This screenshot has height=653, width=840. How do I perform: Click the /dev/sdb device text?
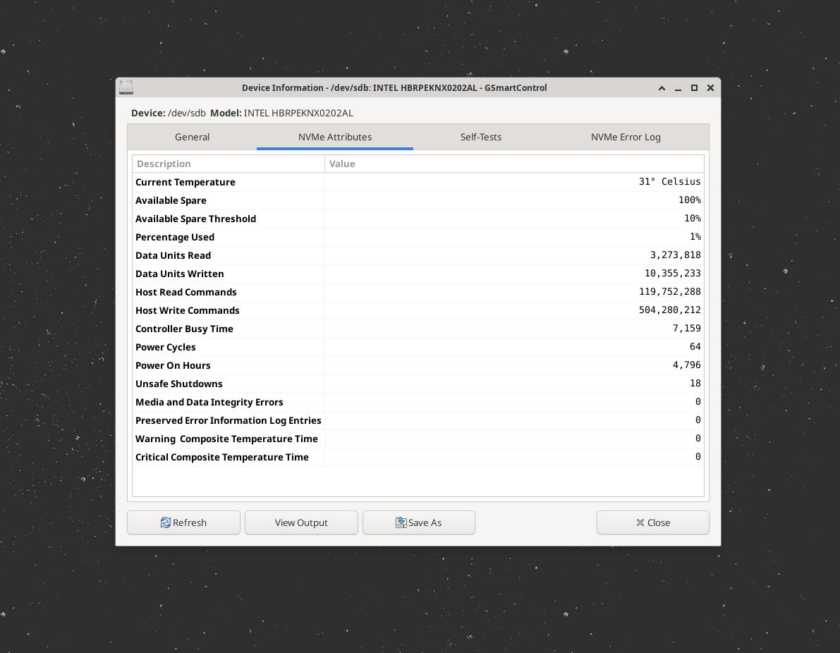[186, 113]
